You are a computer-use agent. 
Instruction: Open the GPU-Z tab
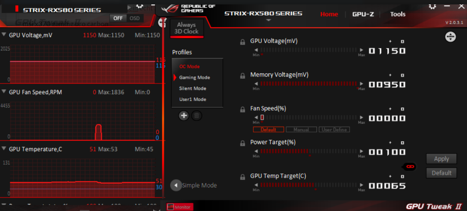pyautogui.click(x=363, y=14)
